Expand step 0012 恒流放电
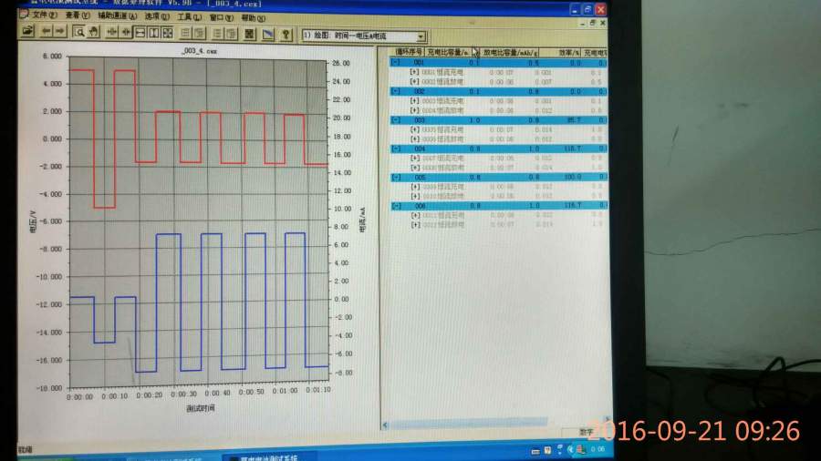 tap(415, 225)
